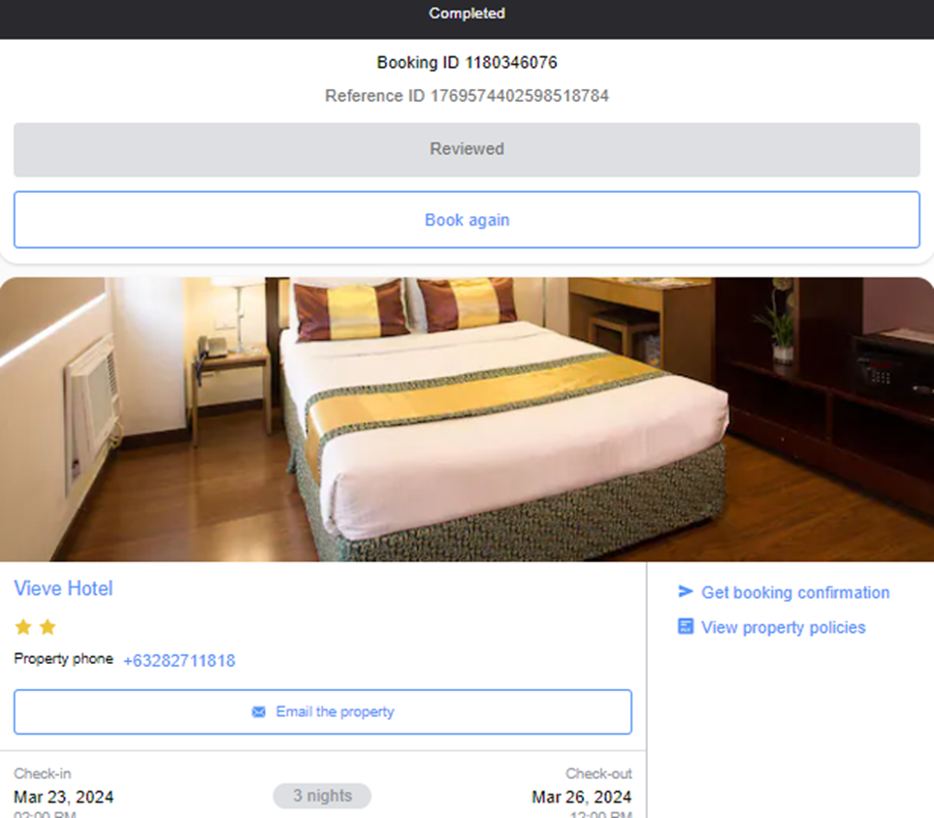The width and height of the screenshot is (934, 818).
Task: Open the Vieve Hotel link
Action: point(63,589)
